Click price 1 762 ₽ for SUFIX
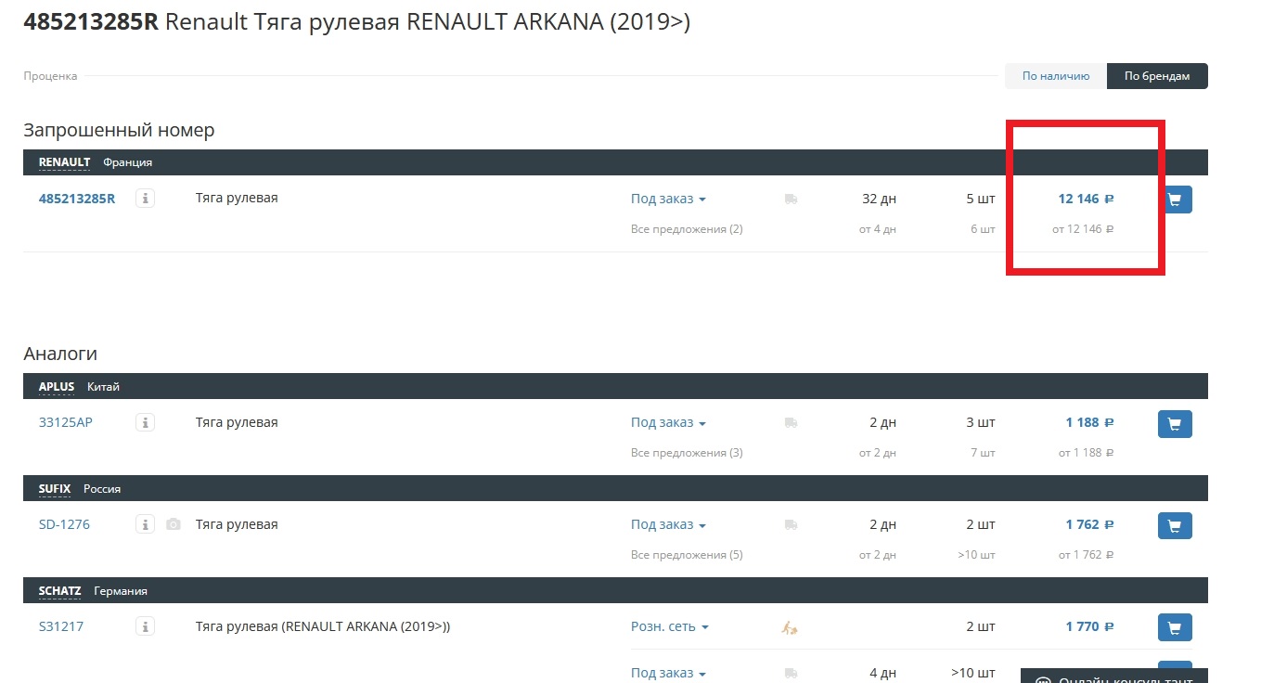 click(x=1089, y=524)
